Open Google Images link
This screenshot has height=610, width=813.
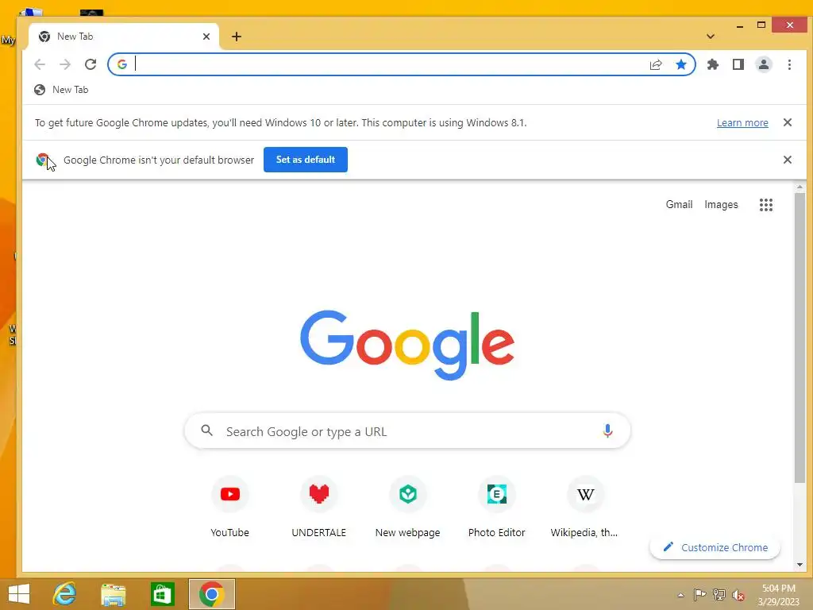point(721,204)
